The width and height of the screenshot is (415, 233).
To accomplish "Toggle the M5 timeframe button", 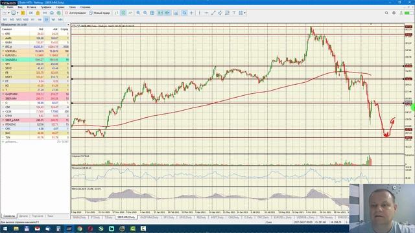I will pyautogui.click(x=12, y=19).
